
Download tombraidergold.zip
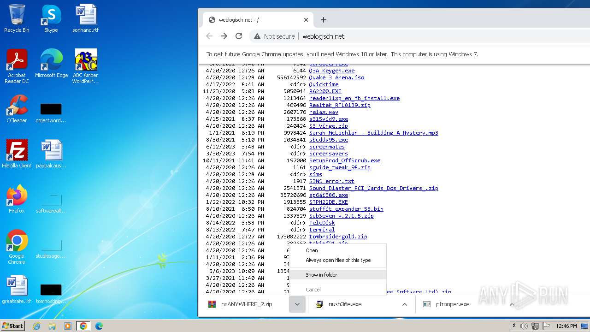(x=338, y=237)
